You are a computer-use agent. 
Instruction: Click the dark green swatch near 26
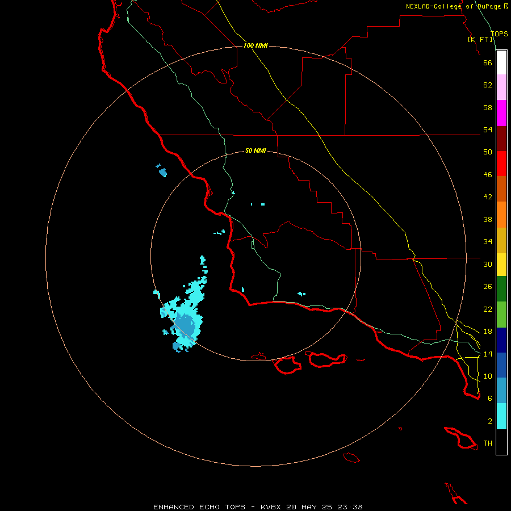[x=501, y=289]
